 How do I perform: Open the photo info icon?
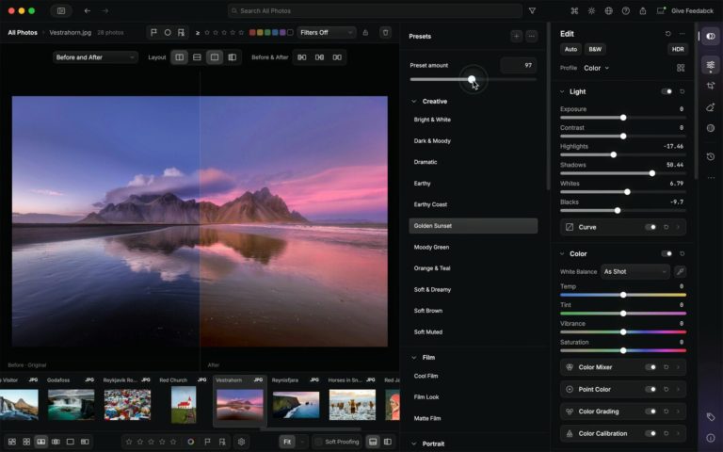click(x=711, y=438)
